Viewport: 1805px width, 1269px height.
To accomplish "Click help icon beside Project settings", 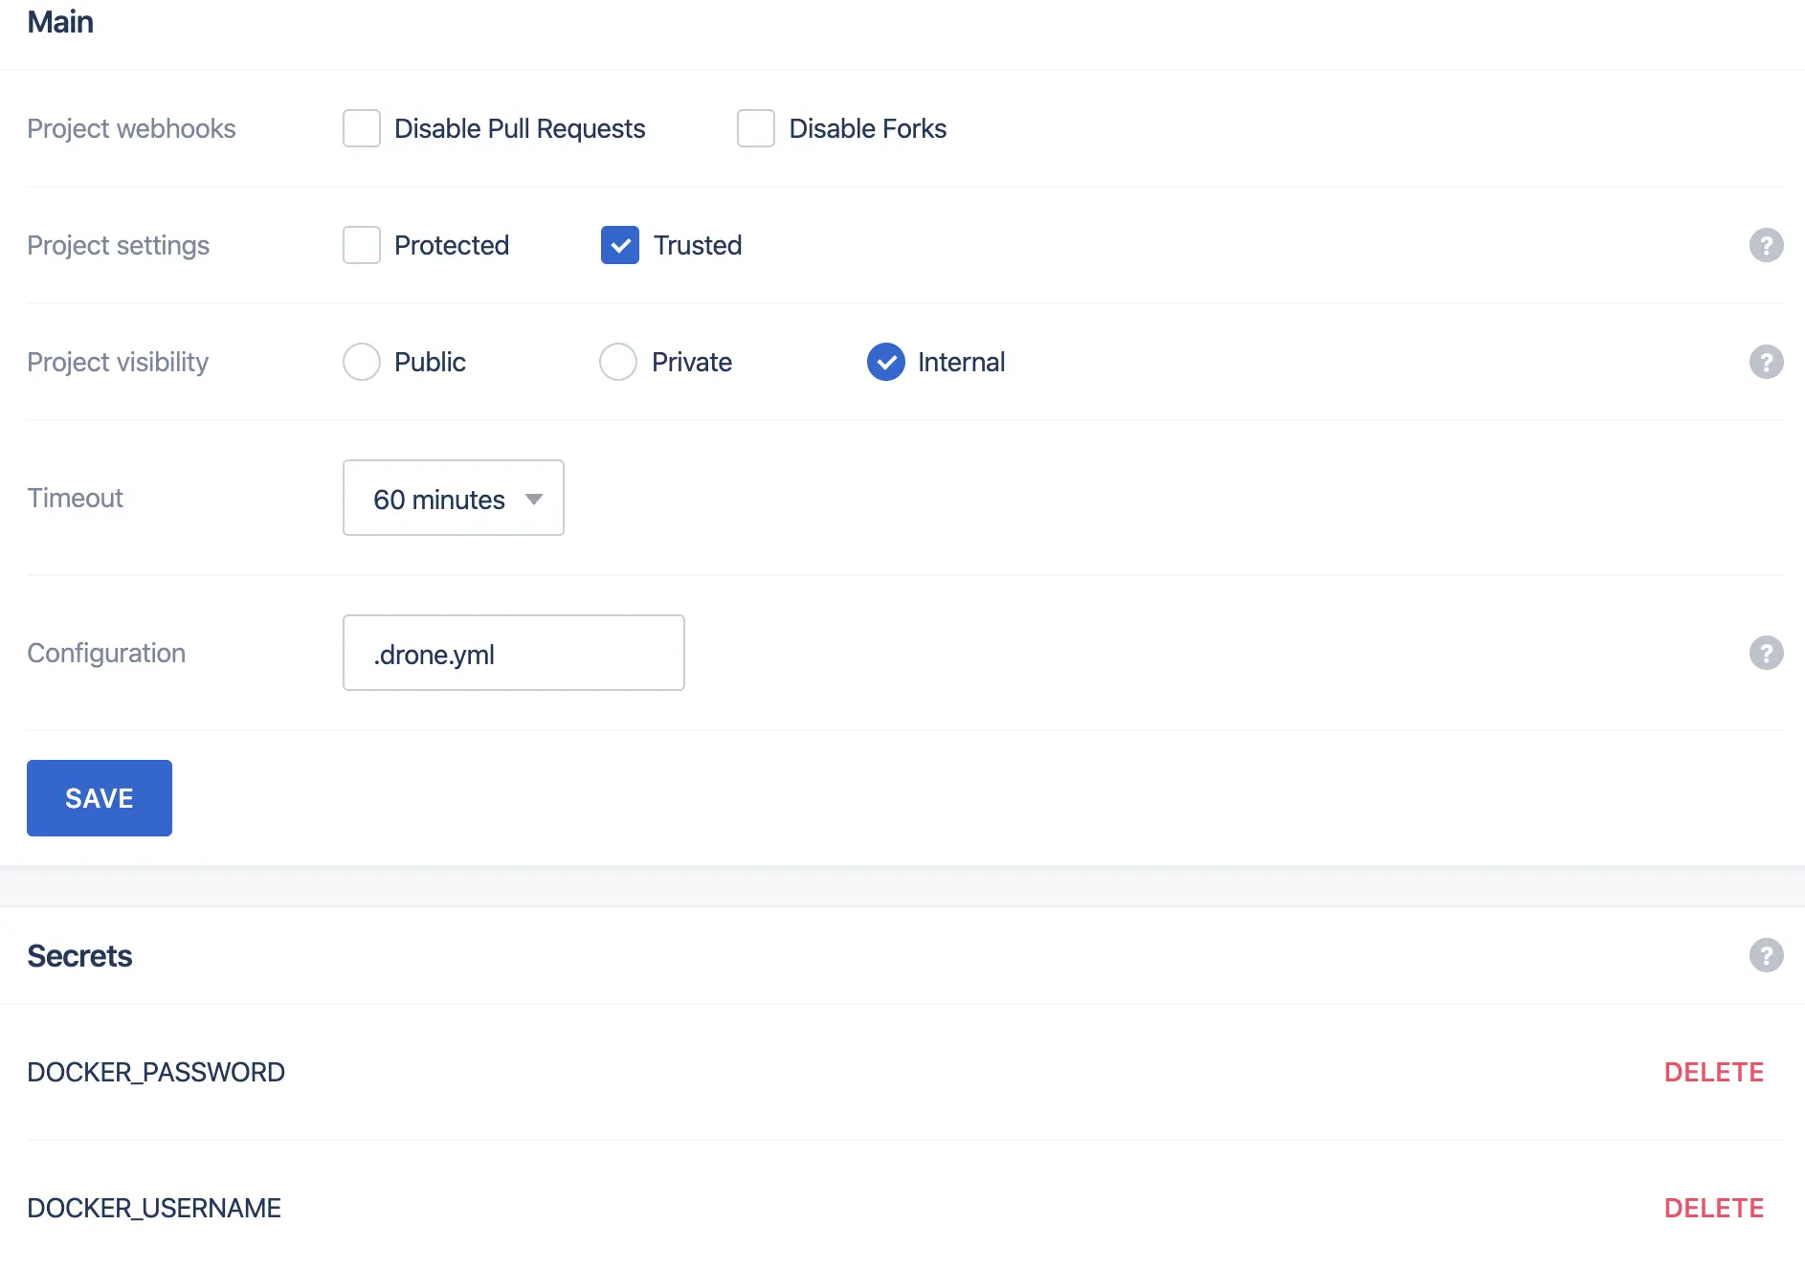I will click(x=1766, y=245).
